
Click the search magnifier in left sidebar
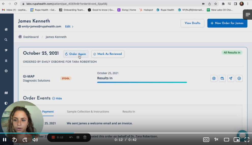[6, 40]
